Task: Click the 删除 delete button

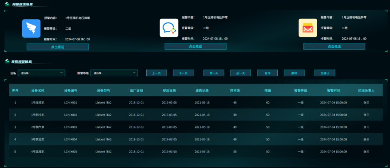Action: pos(294,73)
